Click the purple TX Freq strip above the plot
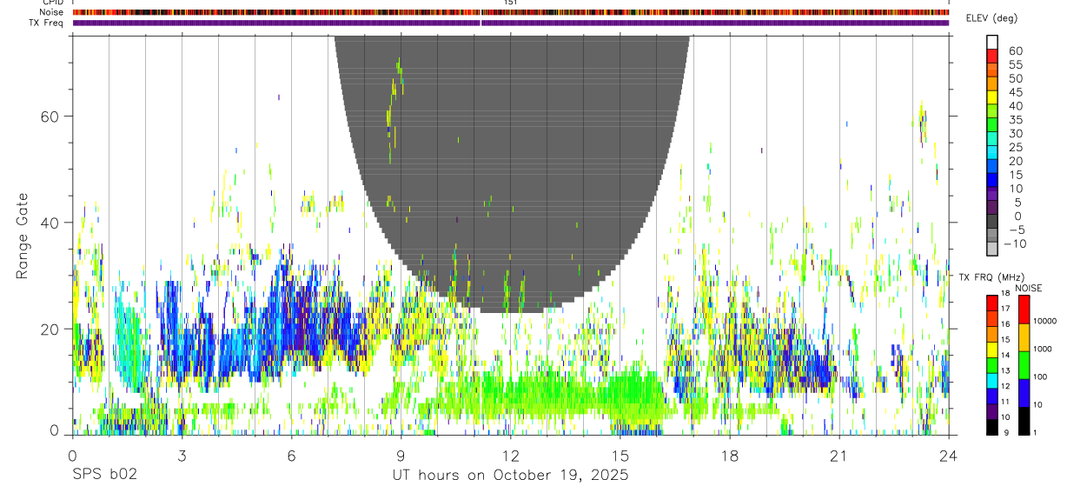 coord(511,23)
